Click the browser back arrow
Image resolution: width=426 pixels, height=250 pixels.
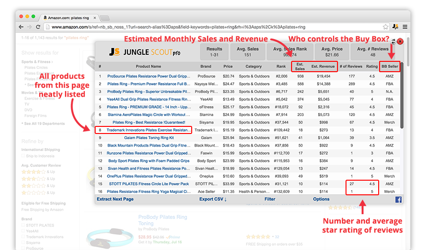[21, 27]
